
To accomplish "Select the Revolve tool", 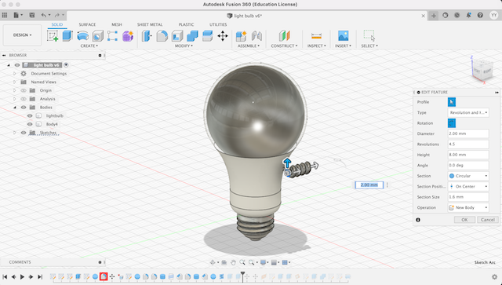I will click(x=82, y=35).
